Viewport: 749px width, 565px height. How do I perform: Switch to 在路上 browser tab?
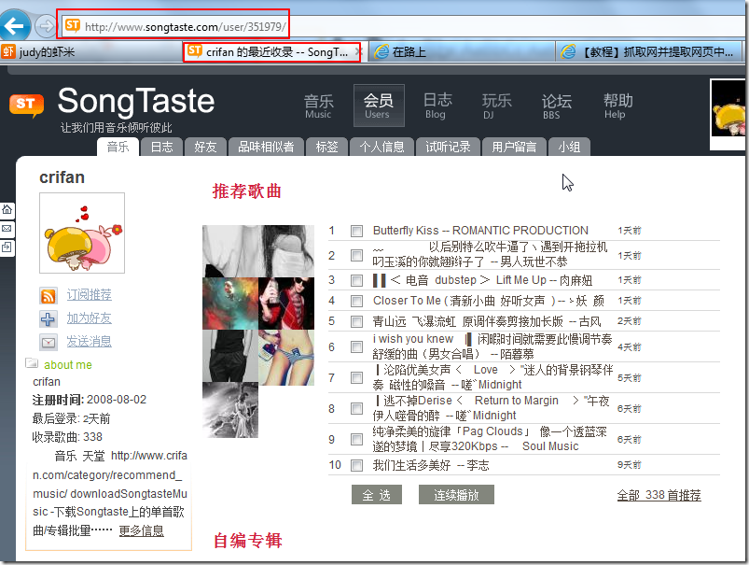tap(463, 51)
